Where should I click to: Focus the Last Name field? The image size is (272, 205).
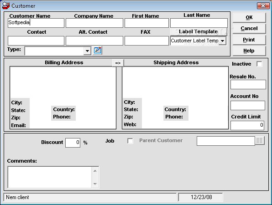tap(199, 23)
